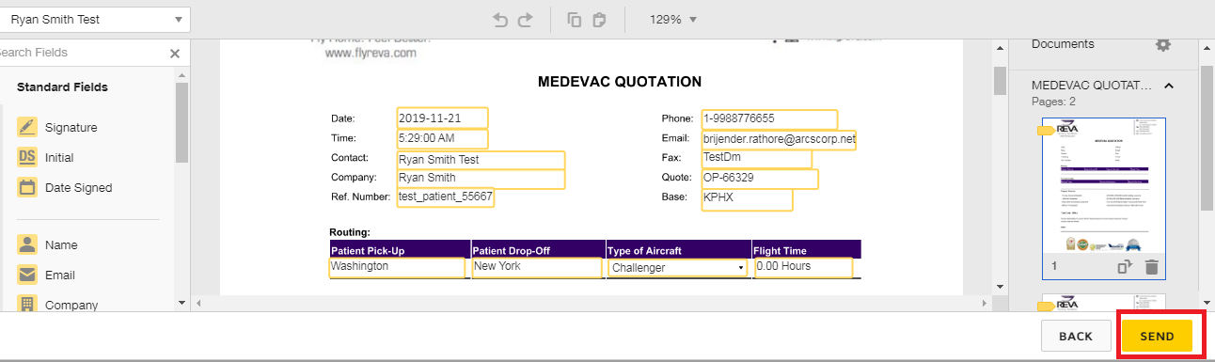
Task: Select the Name person icon
Action: coord(27,244)
